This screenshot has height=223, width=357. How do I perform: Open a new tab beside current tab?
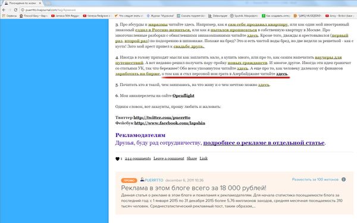click(48, 3)
